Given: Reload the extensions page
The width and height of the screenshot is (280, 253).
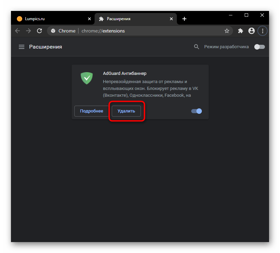Looking at the screenshot, I should click(x=39, y=31).
